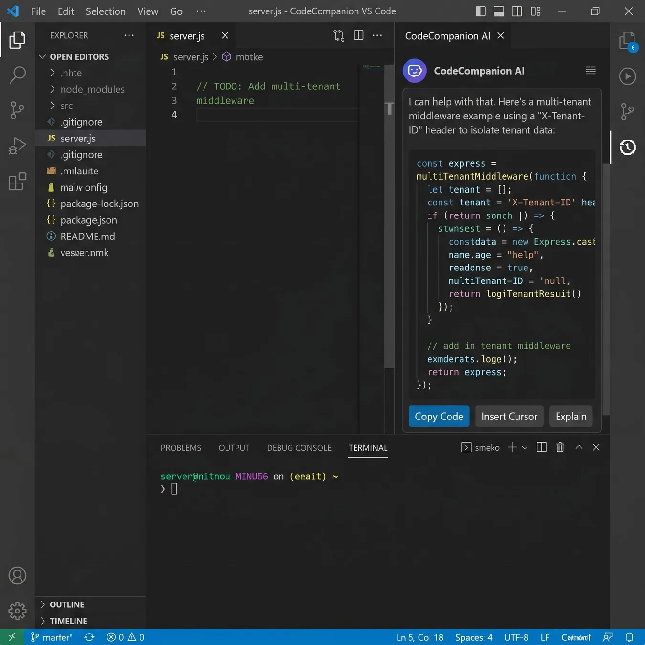Switch to the PROBLEMS tab
Viewport: 645px width, 645px height.
[181, 448]
